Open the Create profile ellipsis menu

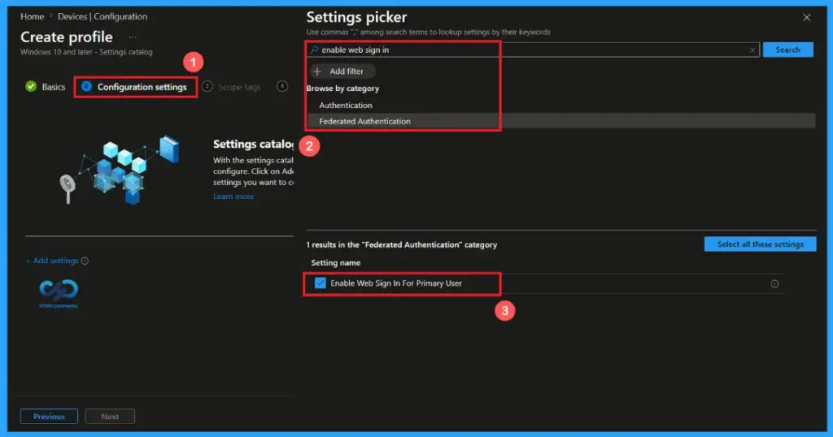click(133, 37)
